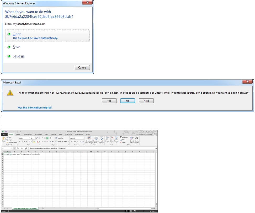
Task: Click Increase Font Size icon
Action: click(x=37, y=138)
